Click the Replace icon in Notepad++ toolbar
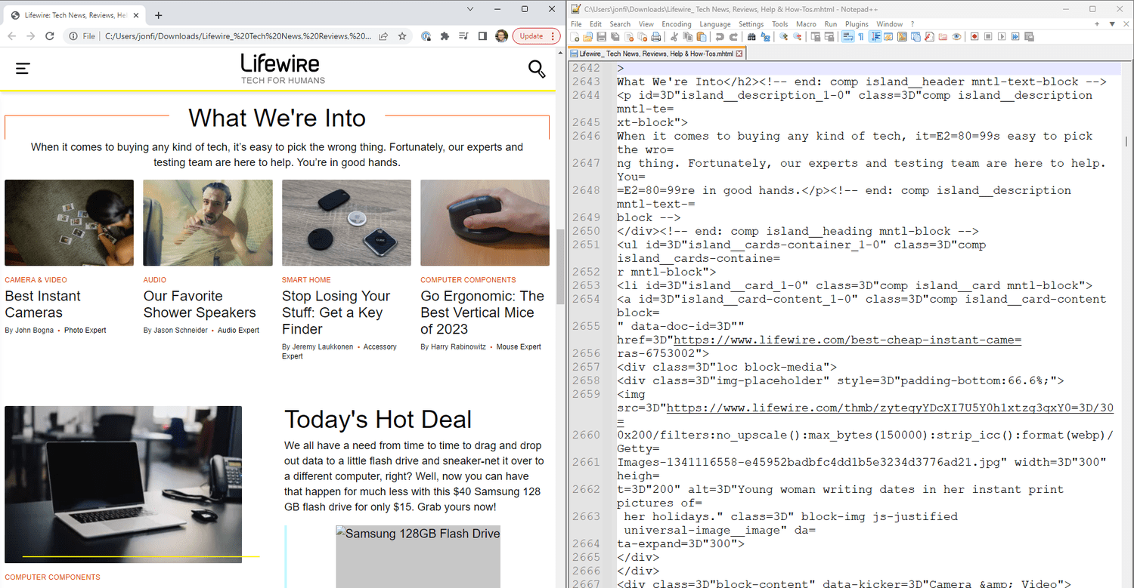The image size is (1134, 588). [x=765, y=36]
